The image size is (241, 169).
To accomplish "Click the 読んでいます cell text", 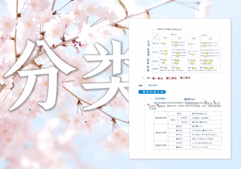I will click(x=165, y=70).
